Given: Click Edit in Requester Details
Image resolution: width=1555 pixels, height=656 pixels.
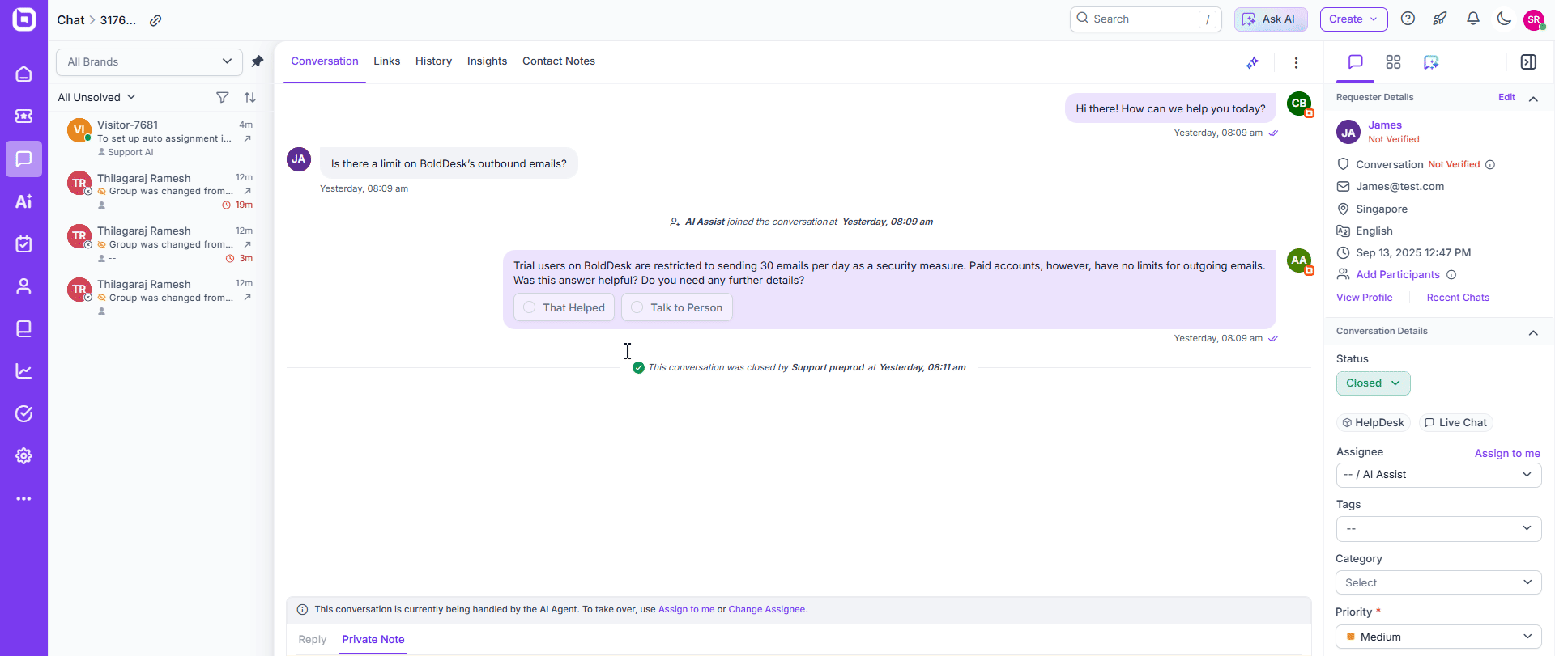Looking at the screenshot, I should point(1506,97).
